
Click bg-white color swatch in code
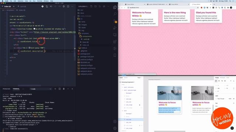coord(34,29)
